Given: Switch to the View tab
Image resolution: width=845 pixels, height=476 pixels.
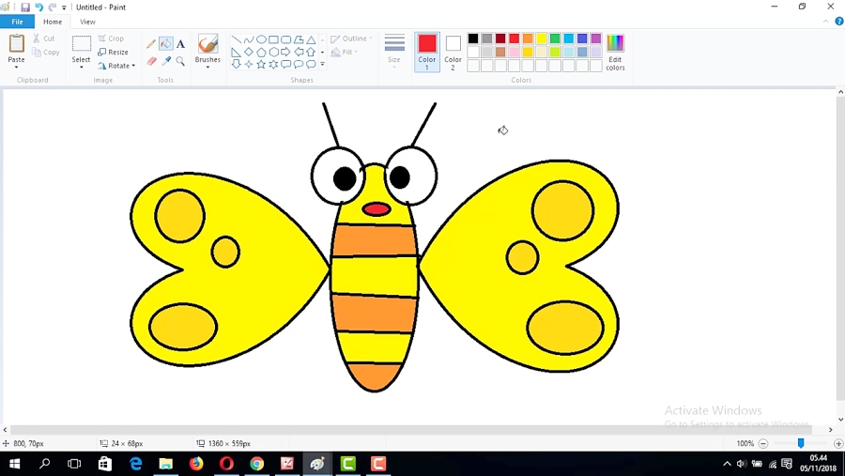Looking at the screenshot, I should (87, 22).
